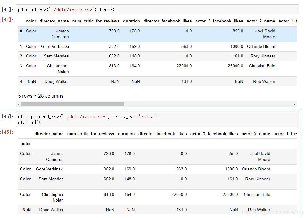Click 'Rob Walker' in output 44 table
The image size is (307, 218).
tap(264, 82)
